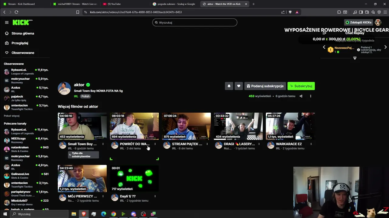This screenshot has height=218, width=389.
Task: Show next top gifter with right arrow
Action: (385, 47)
